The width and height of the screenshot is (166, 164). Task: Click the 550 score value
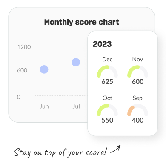[x=107, y=120]
